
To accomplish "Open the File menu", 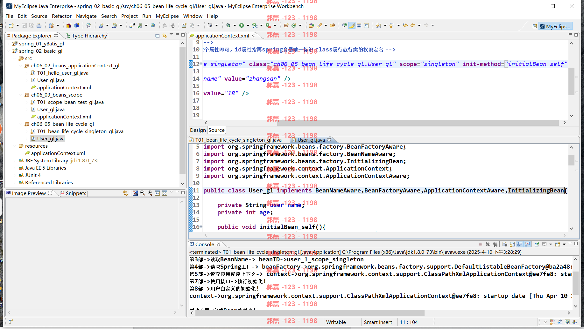I will pyautogui.click(x=9, y=16).
